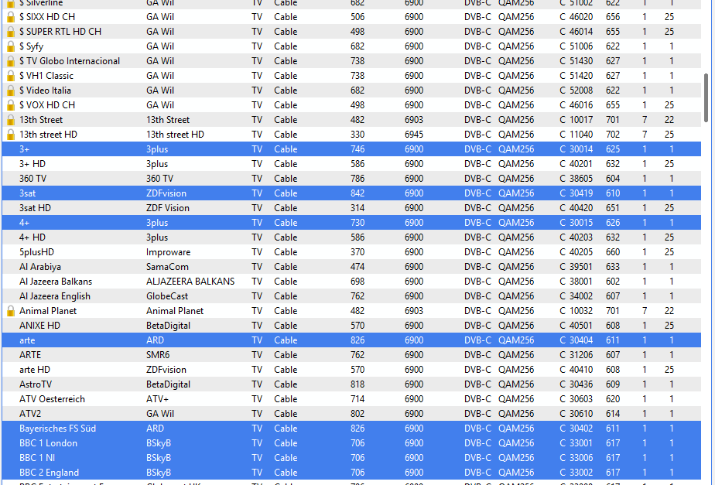
Task: Click the 3sat channel name
Action: [27, 193]
